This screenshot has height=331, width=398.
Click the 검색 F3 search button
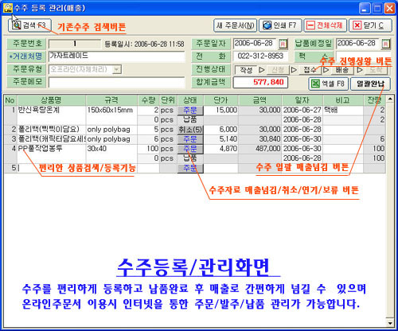[x=29, y=25]
